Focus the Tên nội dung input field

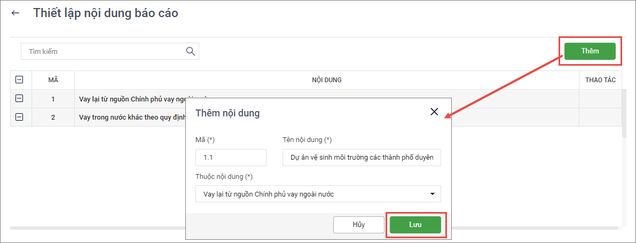362,158
